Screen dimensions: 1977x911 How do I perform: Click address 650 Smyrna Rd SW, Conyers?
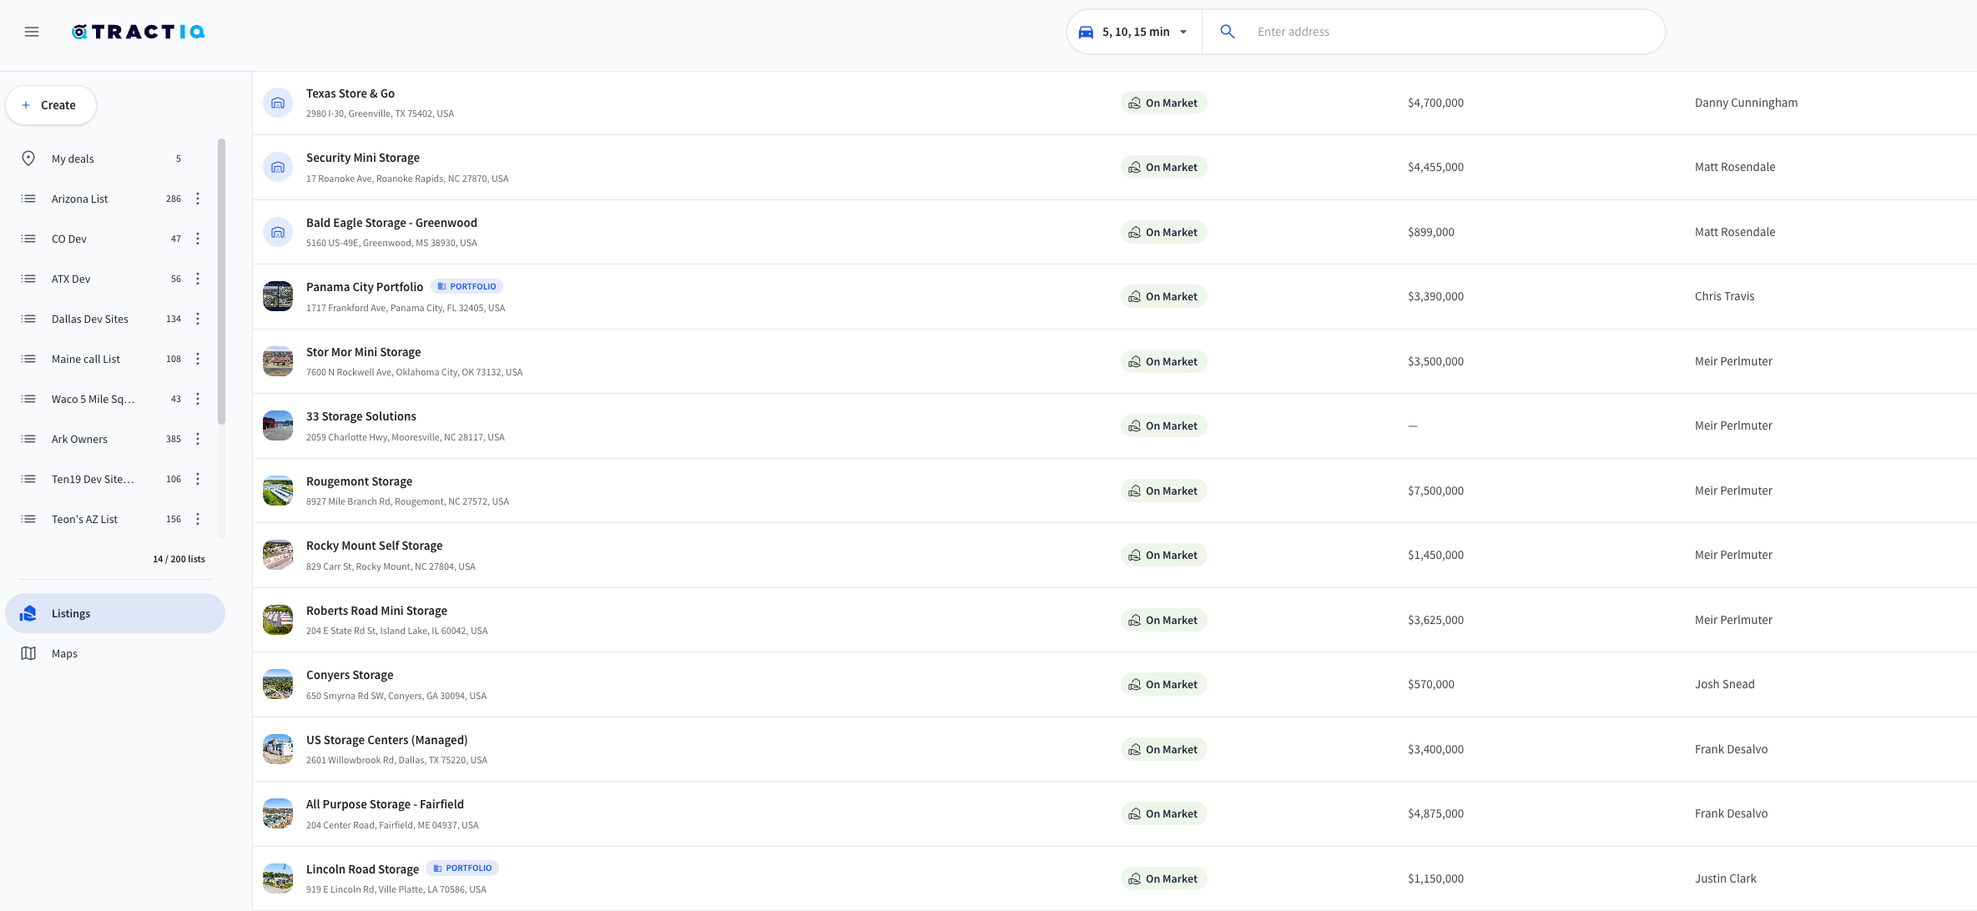tap(396, 696)
